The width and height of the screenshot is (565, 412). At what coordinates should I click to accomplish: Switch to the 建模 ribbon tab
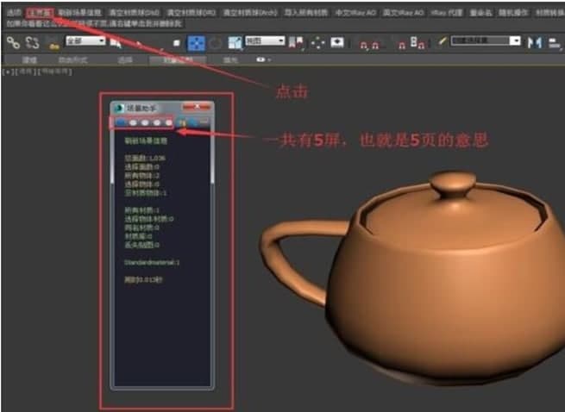coord(29,59)
